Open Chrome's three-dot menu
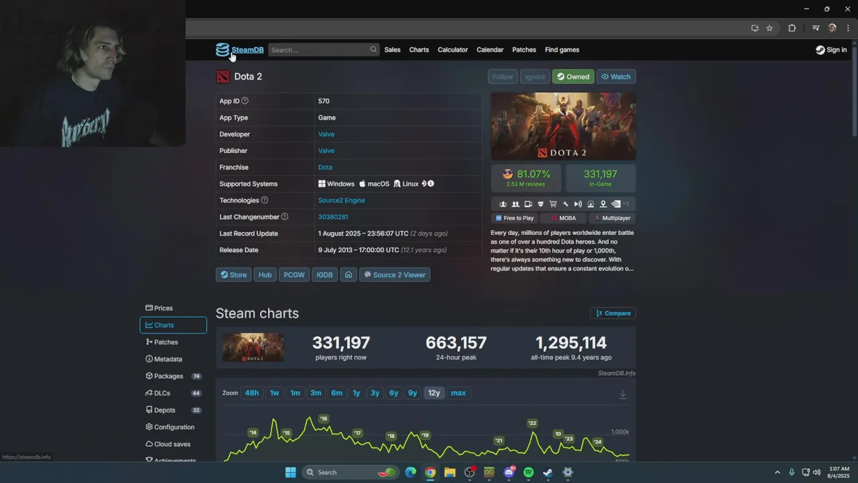The width and height of the screenshot is (858, 483). (849, 28)
